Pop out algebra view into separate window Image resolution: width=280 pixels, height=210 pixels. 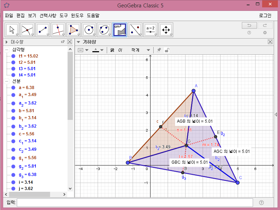(63, 42)
